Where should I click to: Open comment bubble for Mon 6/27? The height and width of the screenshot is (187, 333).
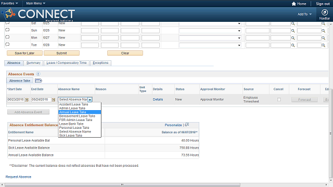pos(7,37)
